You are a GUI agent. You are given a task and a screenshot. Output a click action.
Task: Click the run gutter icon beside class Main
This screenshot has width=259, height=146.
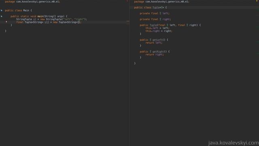pyautogui.click(x=2, y=11)
